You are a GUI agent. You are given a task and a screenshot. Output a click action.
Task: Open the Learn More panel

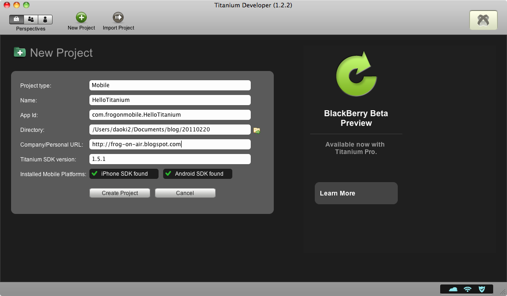tap(356, 193)
